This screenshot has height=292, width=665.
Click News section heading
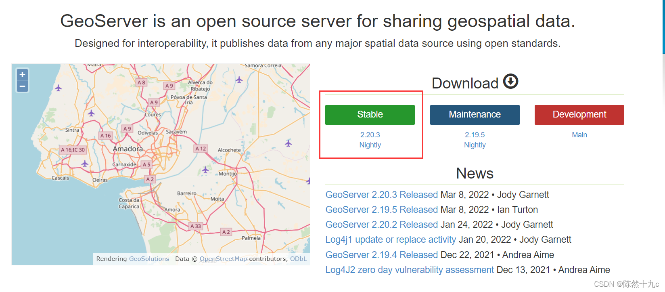pos(475,173)
